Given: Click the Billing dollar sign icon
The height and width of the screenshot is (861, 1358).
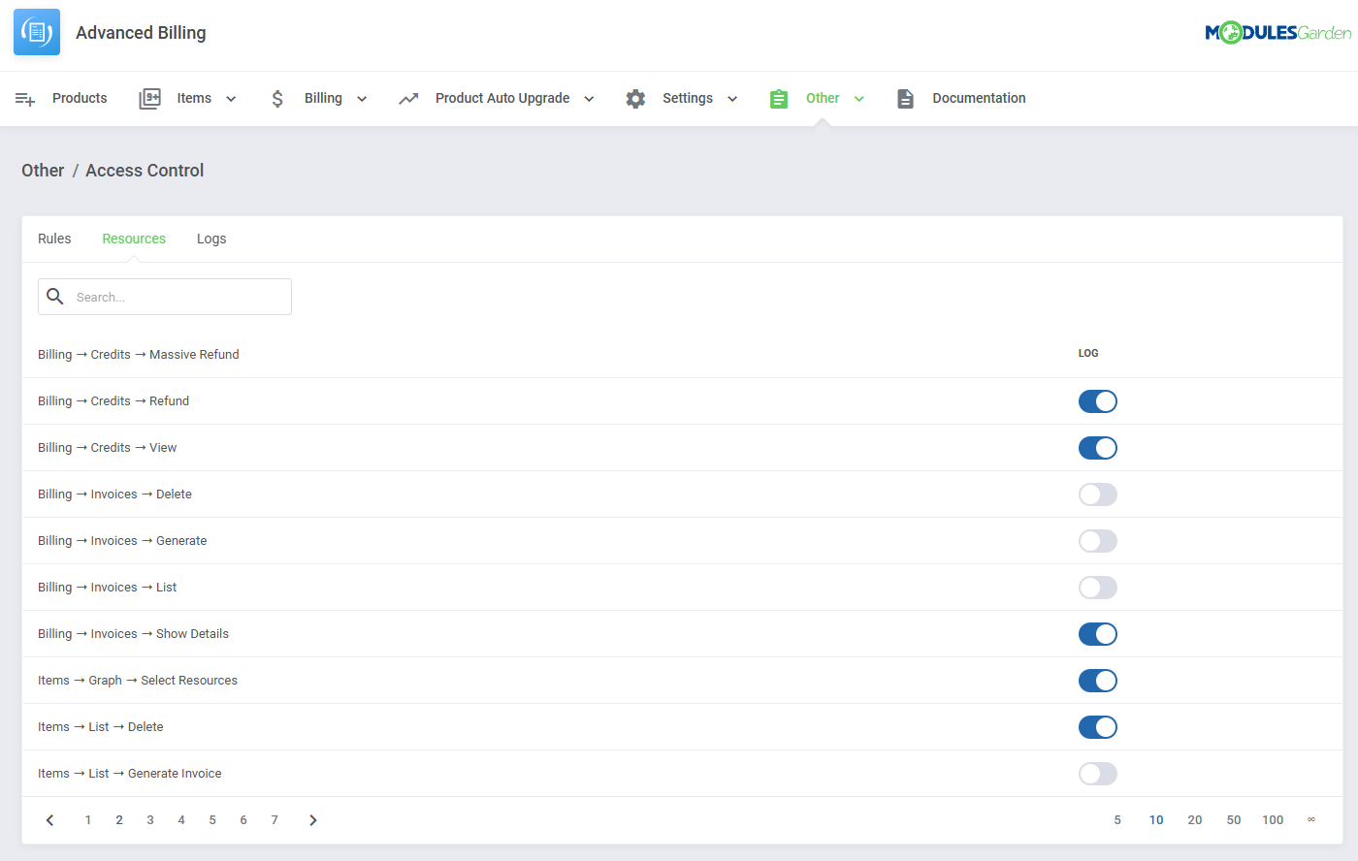Looking at the screenshot, I should click(x=277, y=99).
